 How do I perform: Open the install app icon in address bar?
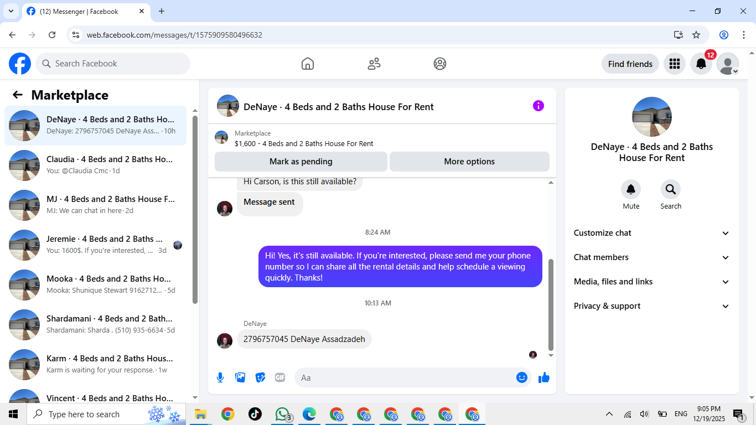[x=679, y=35]
